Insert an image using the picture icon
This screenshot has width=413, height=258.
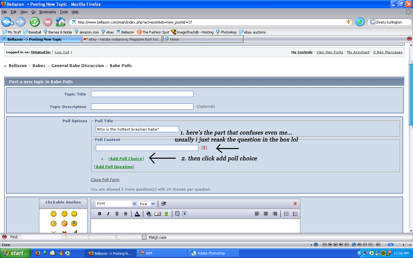[166, 214]
